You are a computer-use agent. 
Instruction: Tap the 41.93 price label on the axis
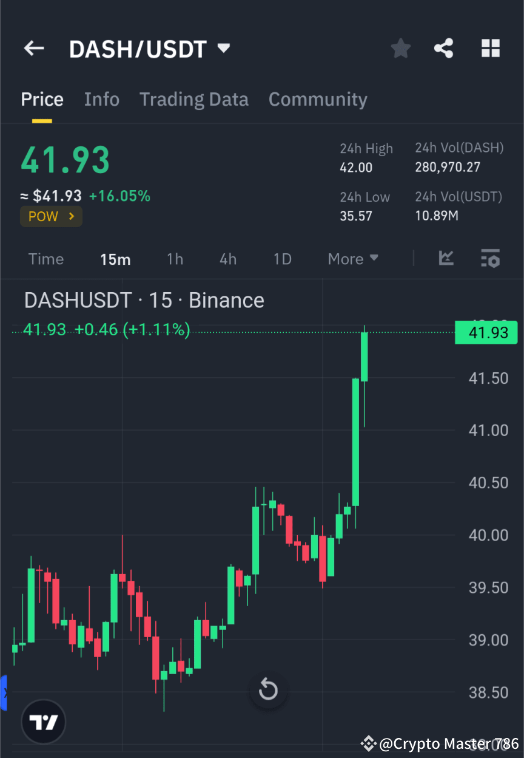click(486, 332)
